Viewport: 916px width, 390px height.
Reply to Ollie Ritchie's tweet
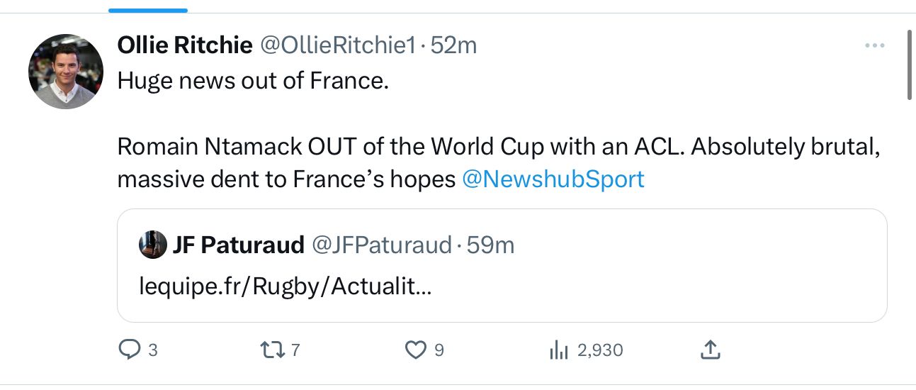pyautogui.click(x=128, y=350)
